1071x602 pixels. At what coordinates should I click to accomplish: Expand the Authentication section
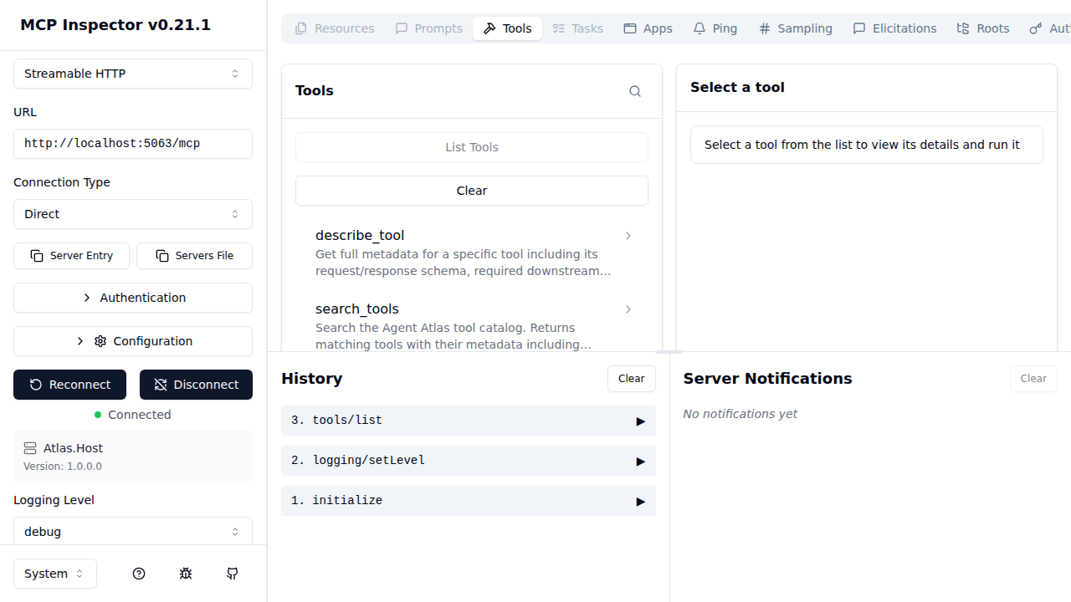[x=132, y=298]
